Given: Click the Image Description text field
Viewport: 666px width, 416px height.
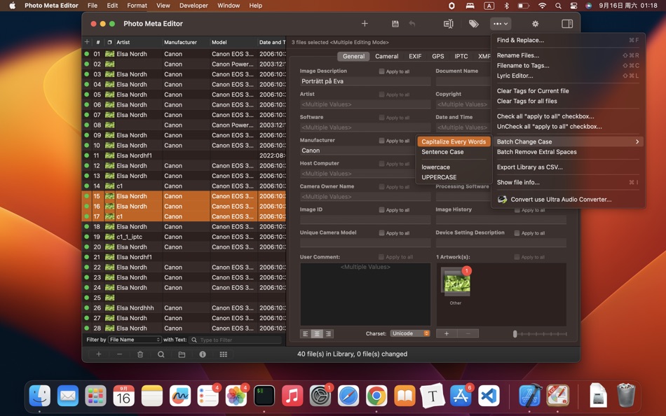Looking at the screenshot, I should (x=365, y=81).
